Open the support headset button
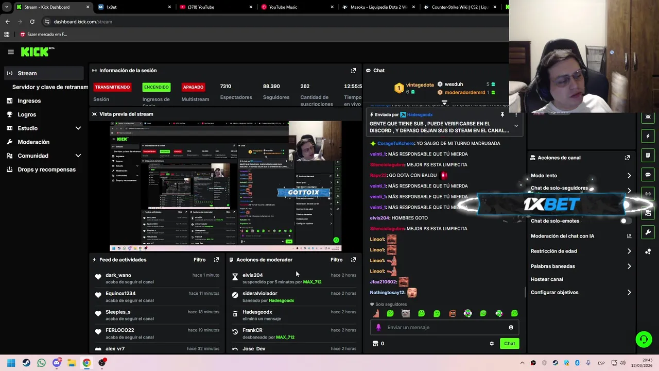The width and height of the screenshot is (659, 371). tap(644, 339)
